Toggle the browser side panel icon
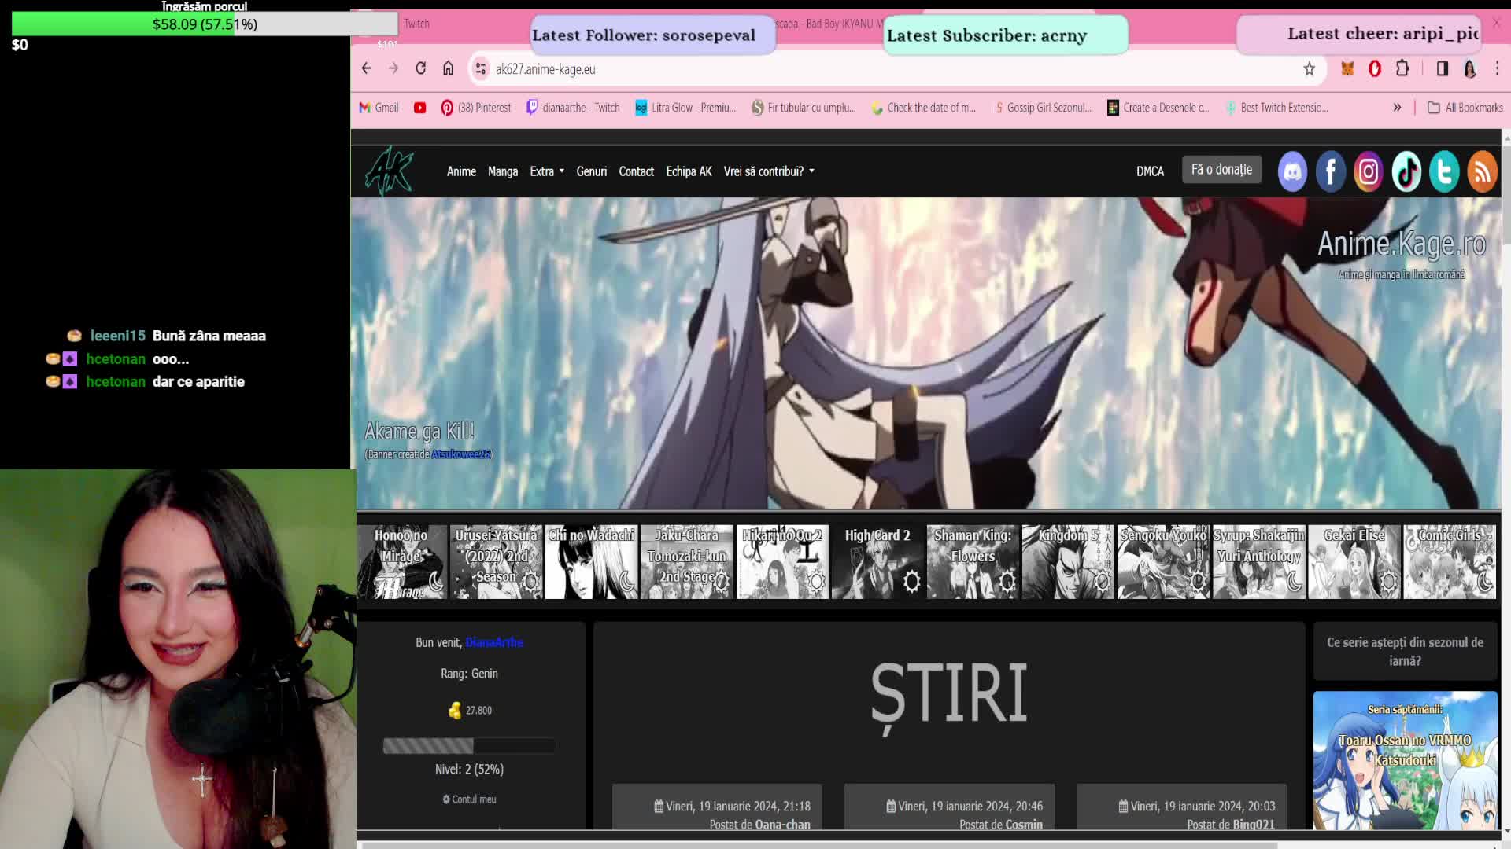 coord(1442,69)
